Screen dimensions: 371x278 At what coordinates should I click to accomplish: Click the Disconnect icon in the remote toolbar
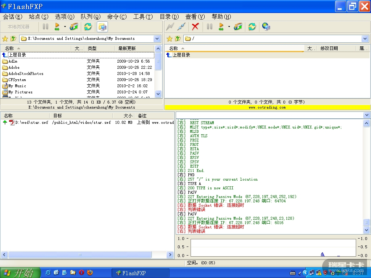(182, 26)
